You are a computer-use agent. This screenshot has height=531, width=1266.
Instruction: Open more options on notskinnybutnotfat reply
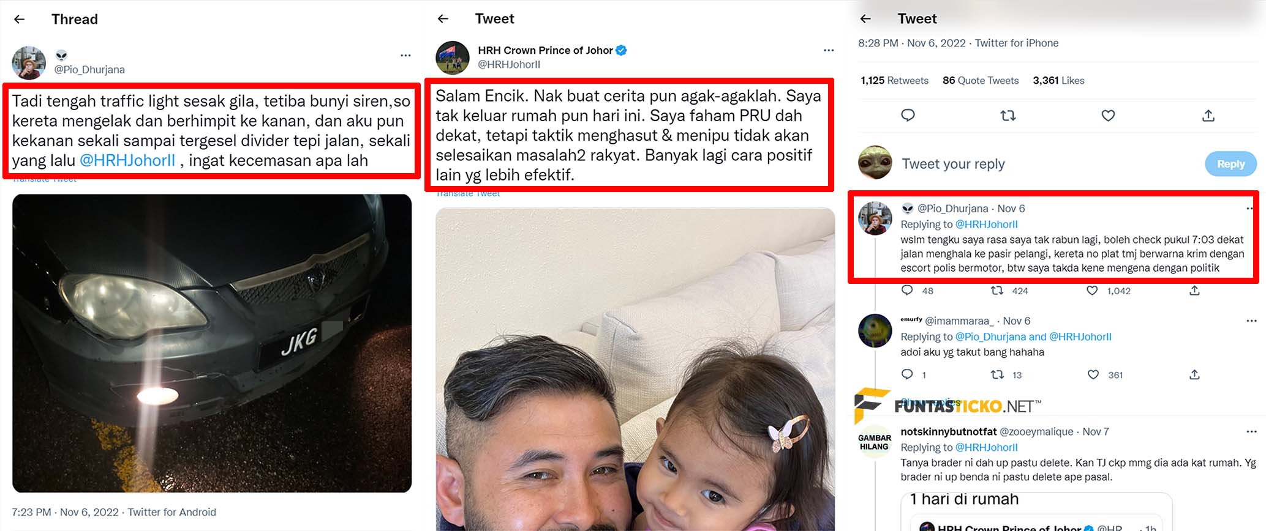1251,431
